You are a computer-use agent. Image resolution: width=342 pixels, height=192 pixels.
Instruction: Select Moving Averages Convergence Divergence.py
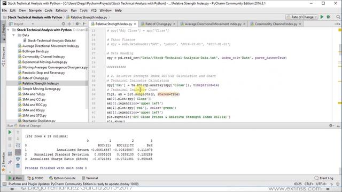pyautogui.click(x=55, y=67)
